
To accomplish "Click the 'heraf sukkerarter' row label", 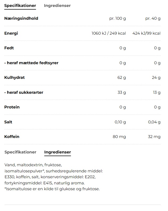I will click(24, 92).
